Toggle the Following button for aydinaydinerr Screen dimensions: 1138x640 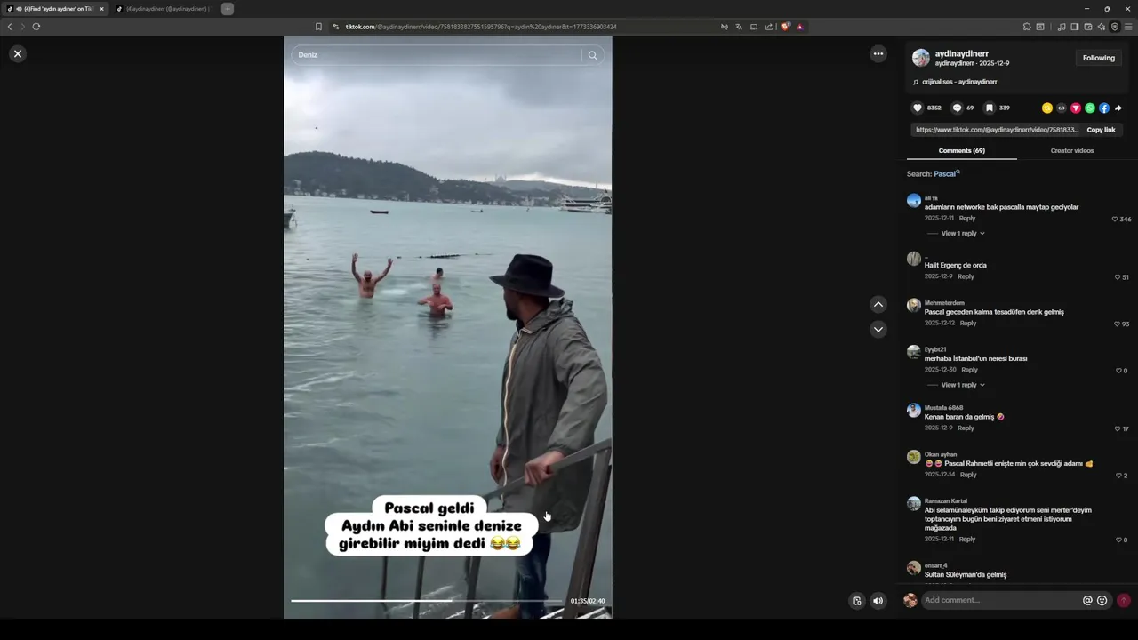click(1098, 58)
